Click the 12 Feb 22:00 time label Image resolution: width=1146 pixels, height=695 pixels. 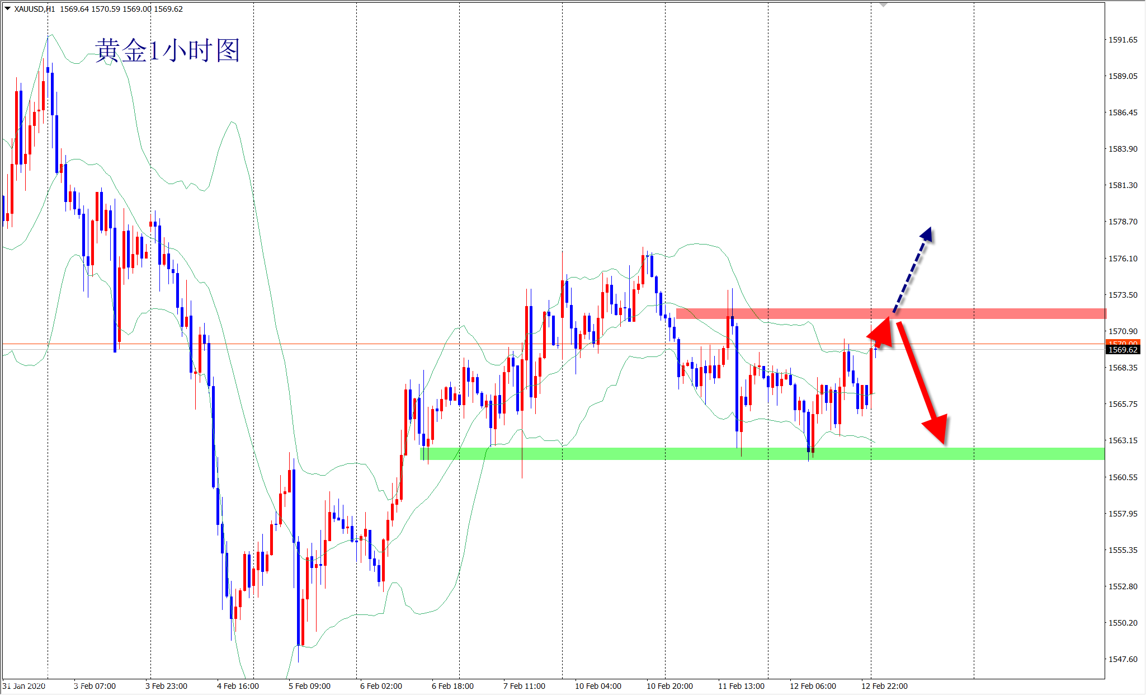pos(884,686)
